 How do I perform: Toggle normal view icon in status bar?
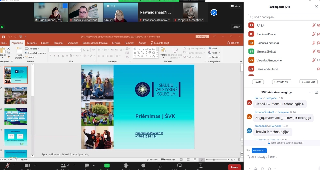pyautogui.click(x=182, y=159)
